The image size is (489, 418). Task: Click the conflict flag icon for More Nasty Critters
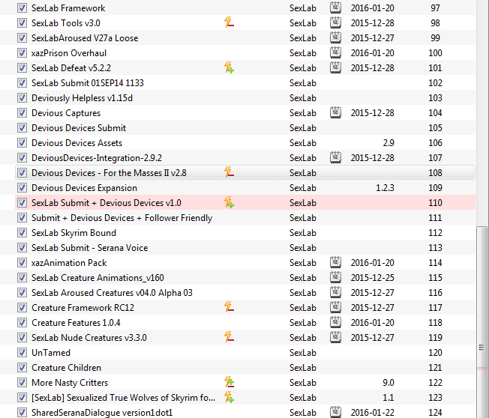click(229, 382)
